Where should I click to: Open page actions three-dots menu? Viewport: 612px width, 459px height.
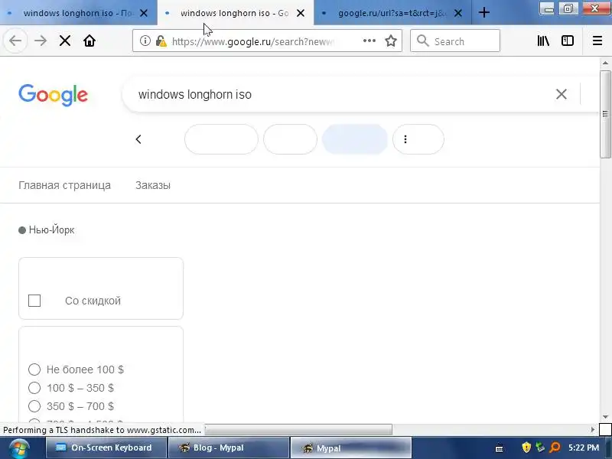tap(369, 41)
